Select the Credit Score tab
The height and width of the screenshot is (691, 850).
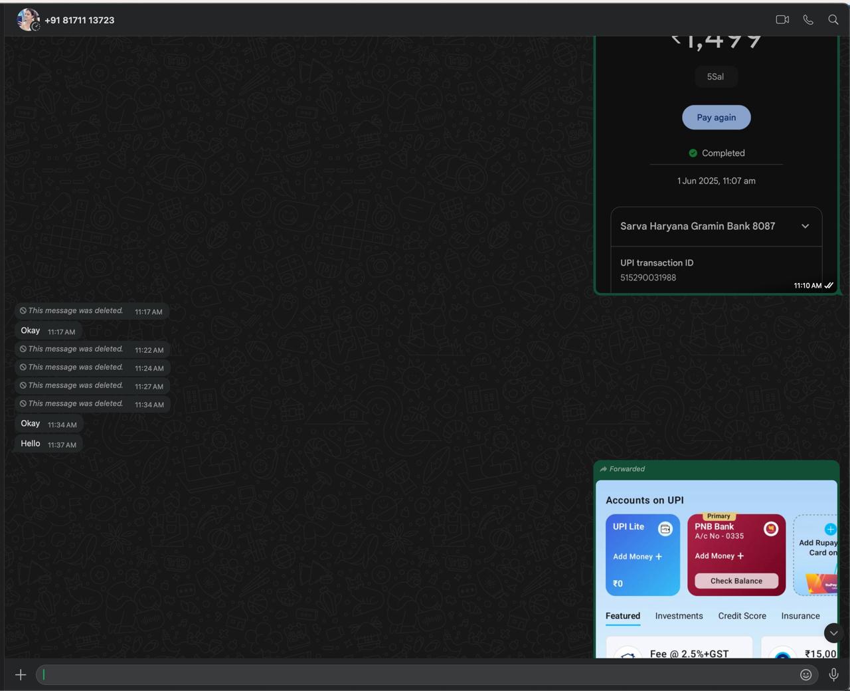[x=742, y=616]
